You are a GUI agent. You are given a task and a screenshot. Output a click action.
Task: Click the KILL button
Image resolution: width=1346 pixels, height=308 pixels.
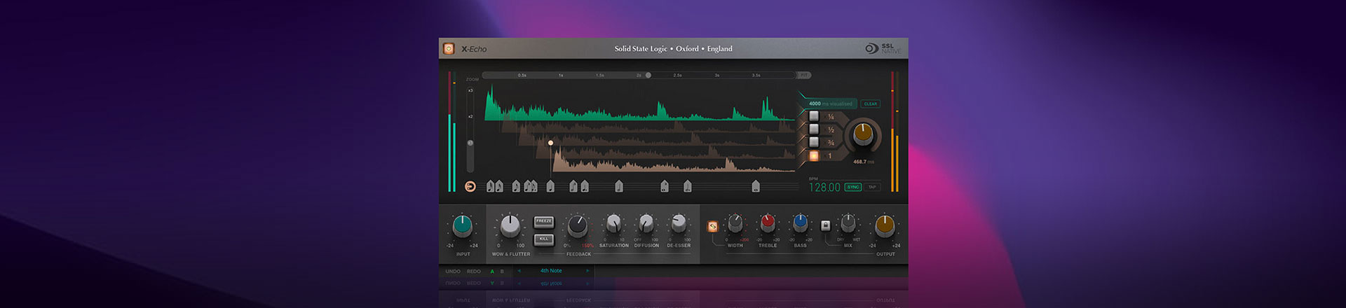(x=544, y=239)
